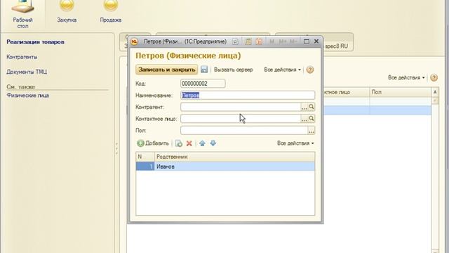Screen dimensions: 449x253
Task: Move the relative row down
Action: point(213,143)
